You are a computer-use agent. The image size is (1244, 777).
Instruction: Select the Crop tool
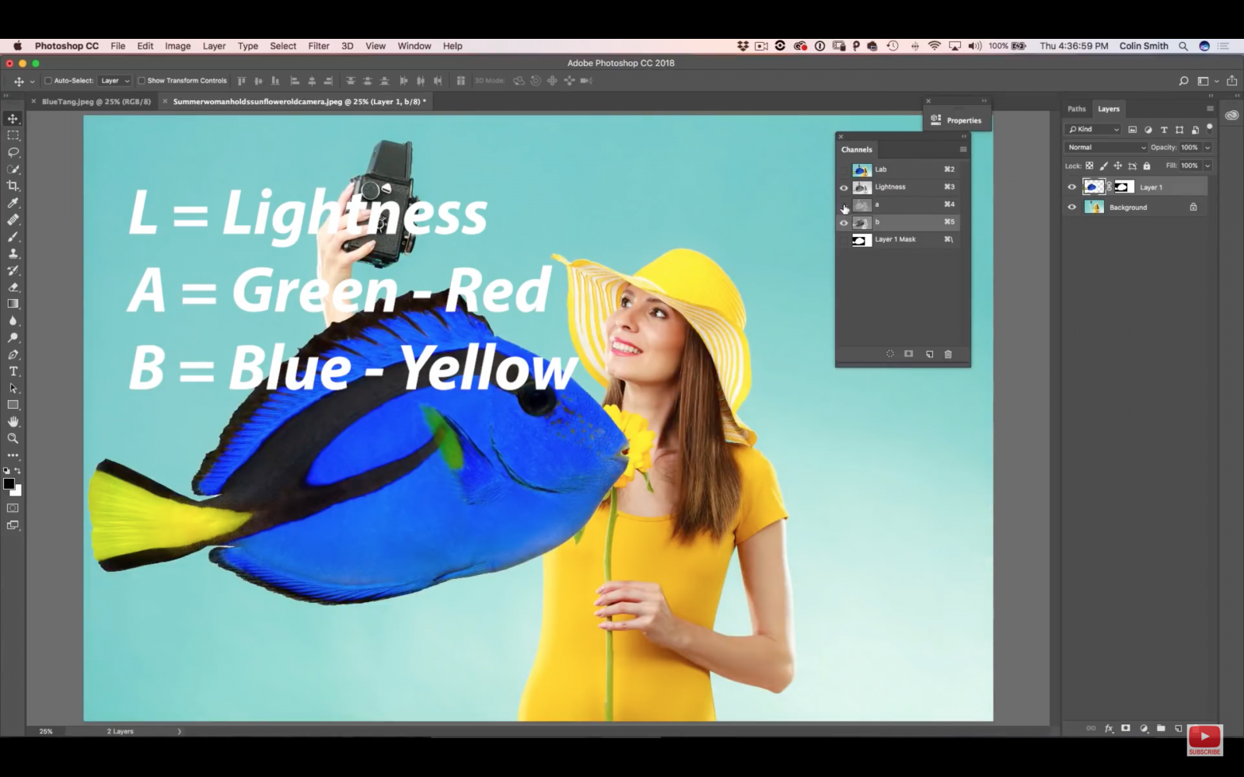tap(12, 186)
